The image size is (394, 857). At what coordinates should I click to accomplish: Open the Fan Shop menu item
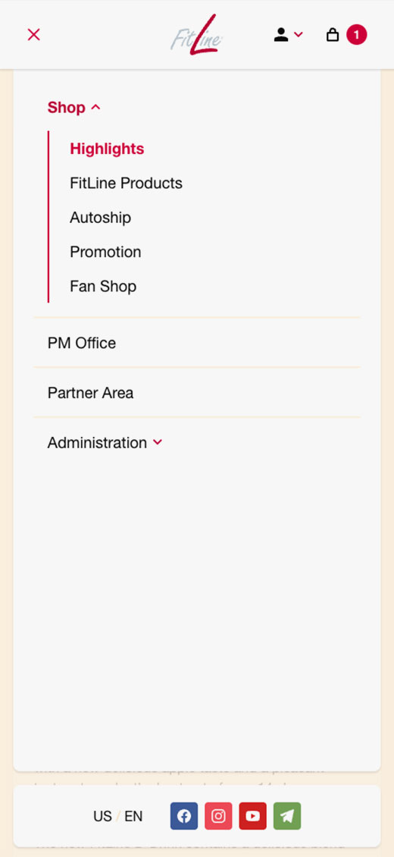point(103,287)
